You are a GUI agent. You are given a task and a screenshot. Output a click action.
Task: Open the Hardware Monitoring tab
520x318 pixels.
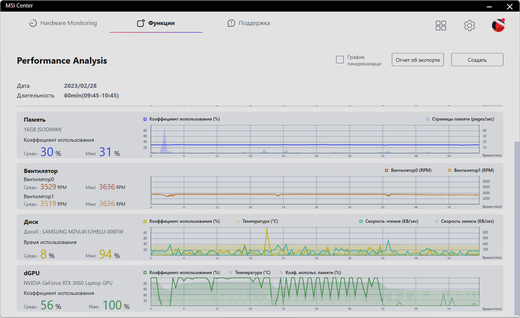click(x=63, y=23)
